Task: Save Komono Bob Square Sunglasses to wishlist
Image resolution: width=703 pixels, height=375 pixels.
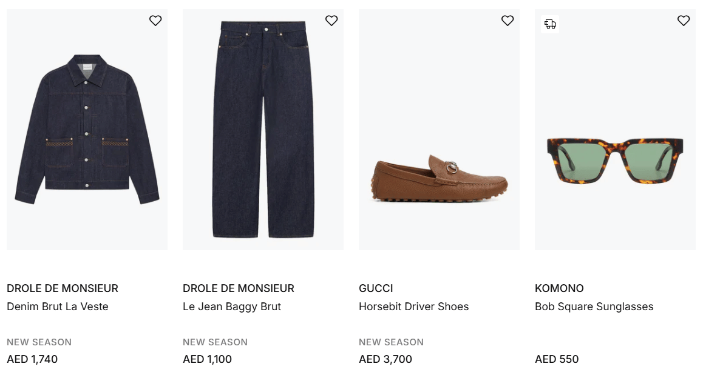Action: point(684,21)
